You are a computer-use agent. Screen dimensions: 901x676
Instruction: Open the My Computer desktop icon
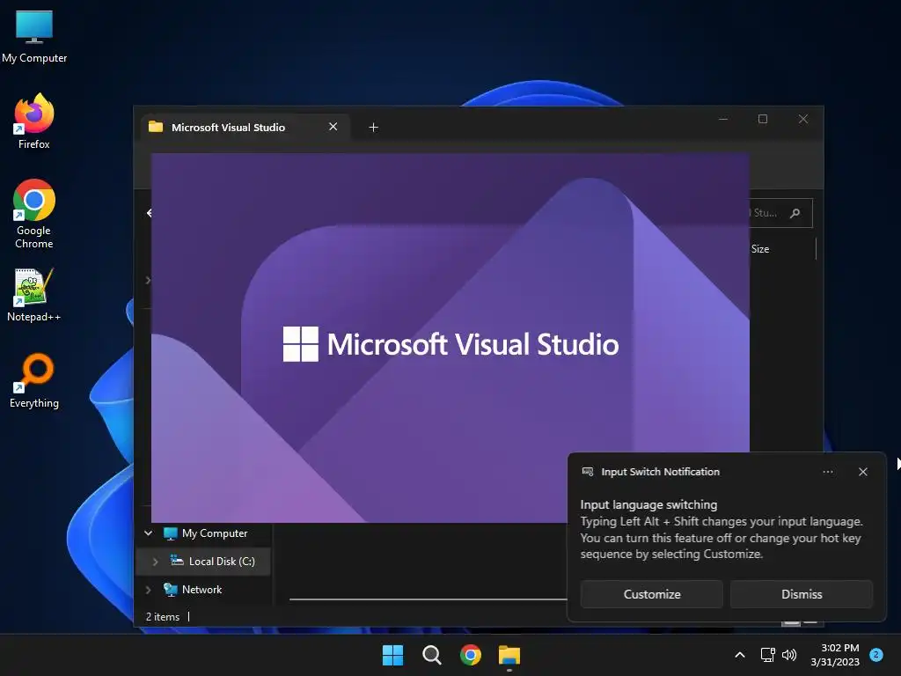coord(34,36)
